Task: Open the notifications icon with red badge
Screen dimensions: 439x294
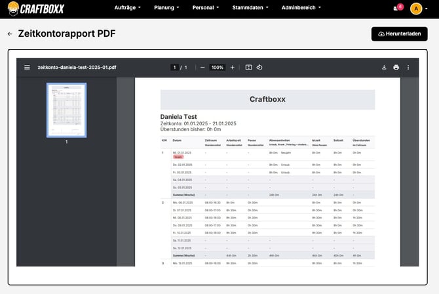Action: click(398, 8)
